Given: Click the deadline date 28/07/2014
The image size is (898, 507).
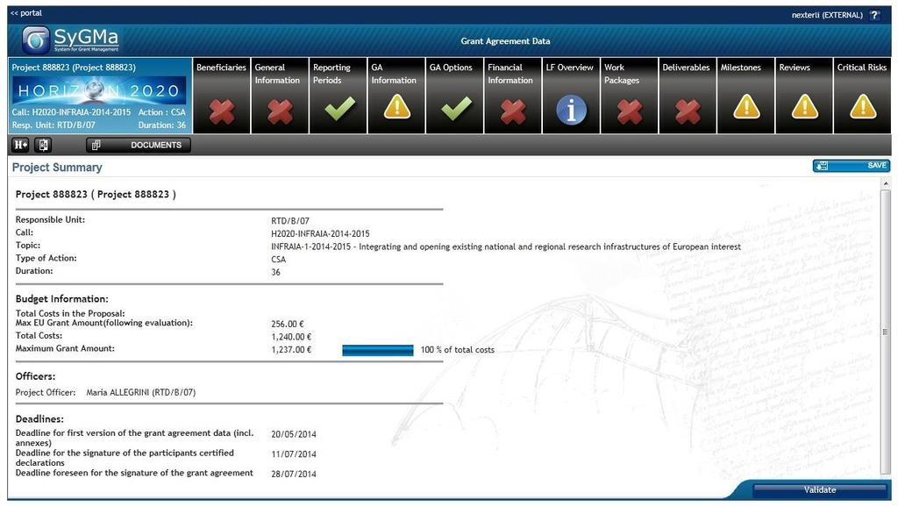Looking at the screenshot, I should [x=294, y=474].
